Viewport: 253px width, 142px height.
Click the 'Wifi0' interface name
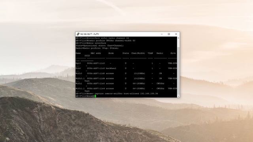[79, 73]
